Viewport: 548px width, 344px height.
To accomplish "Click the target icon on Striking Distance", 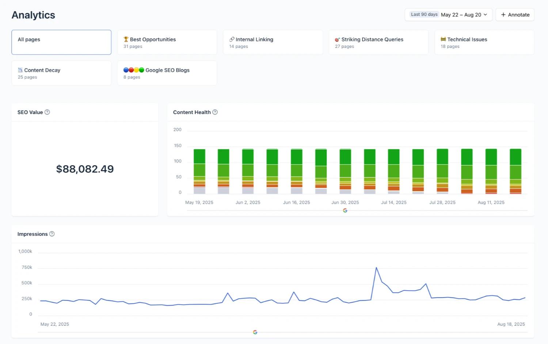I will [x=337, y=39].
